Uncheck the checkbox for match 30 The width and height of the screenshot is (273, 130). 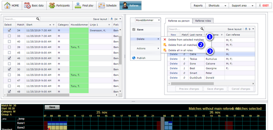pyautogui.click(x=10, y=69)
